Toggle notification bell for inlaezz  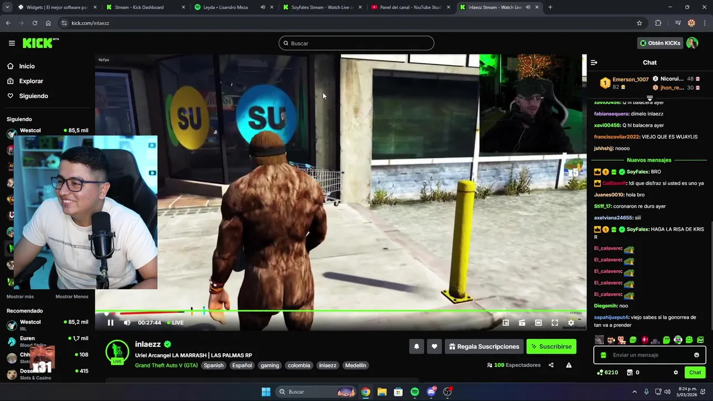click(x=416, y=346)
